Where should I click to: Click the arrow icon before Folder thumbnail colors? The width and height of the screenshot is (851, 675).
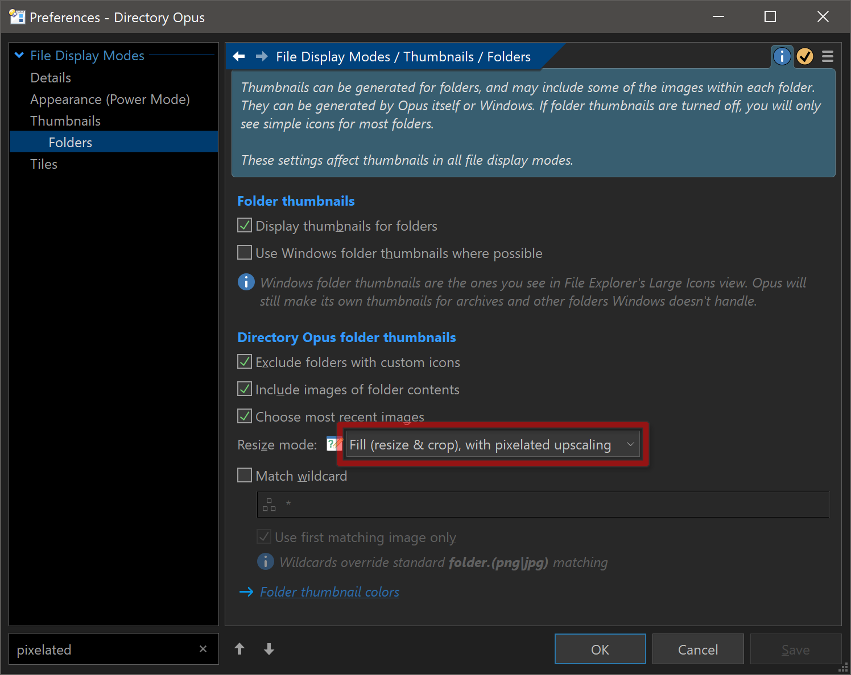246,592
